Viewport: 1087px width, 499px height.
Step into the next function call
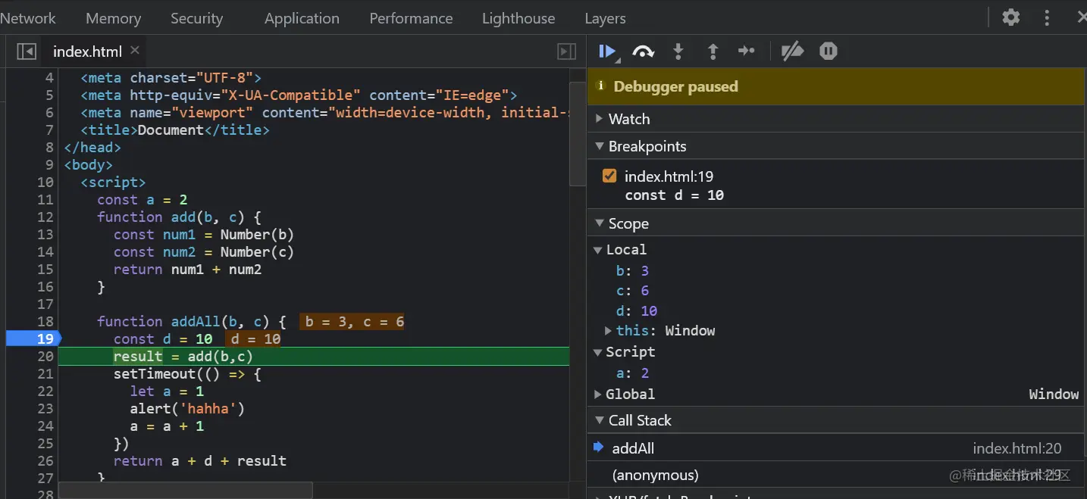click(678, 51)
